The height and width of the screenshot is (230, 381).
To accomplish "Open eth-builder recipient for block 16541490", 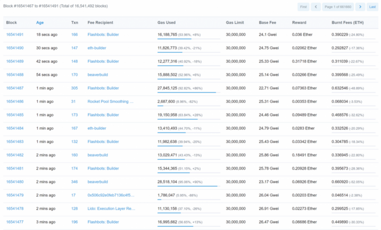I will (x=97, y=48).
